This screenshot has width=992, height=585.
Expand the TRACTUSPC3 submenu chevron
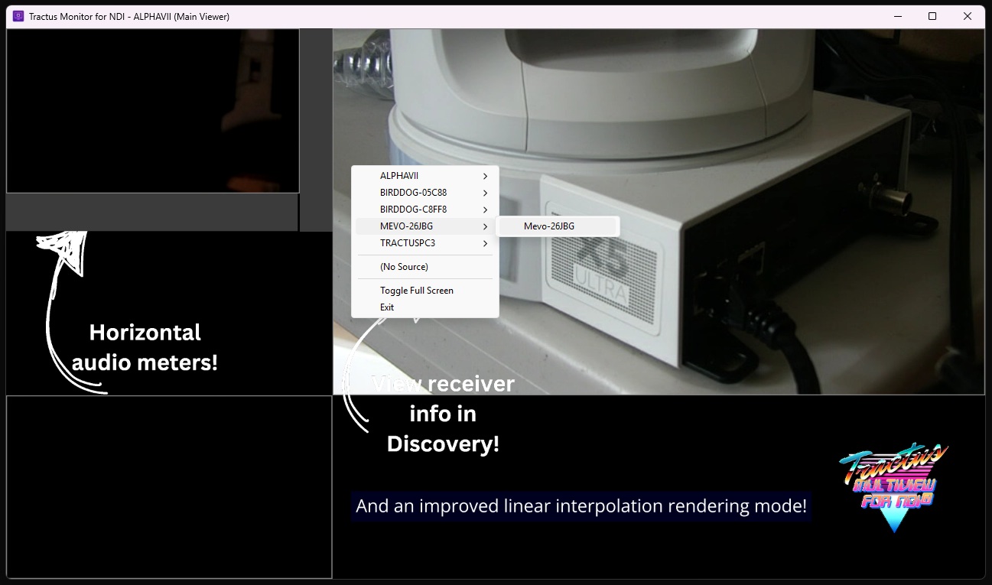[x=486, y=243]
